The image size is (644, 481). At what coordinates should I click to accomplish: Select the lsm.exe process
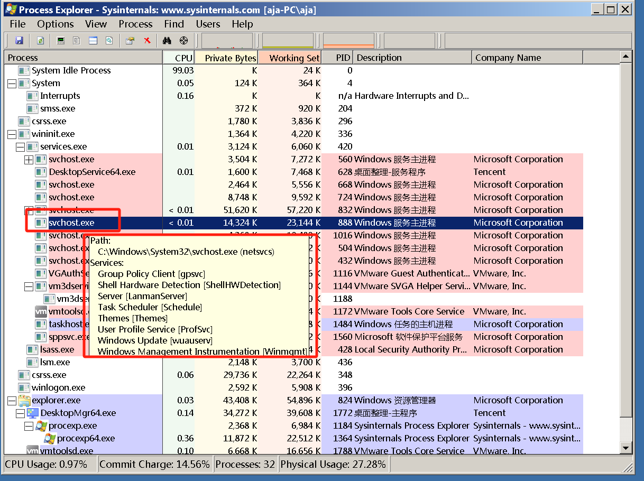(293, 362)
